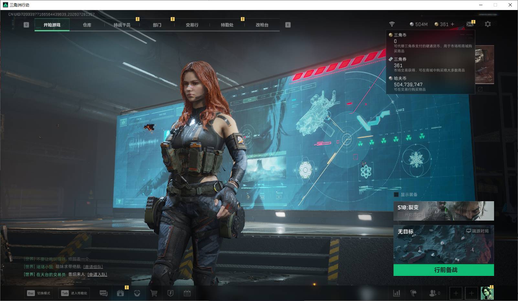Image resolution: width=518 pixels, height=301 pixels.
Task: Enable the 开启排位 ranked checkbox
Action: [x=400, y=215]
